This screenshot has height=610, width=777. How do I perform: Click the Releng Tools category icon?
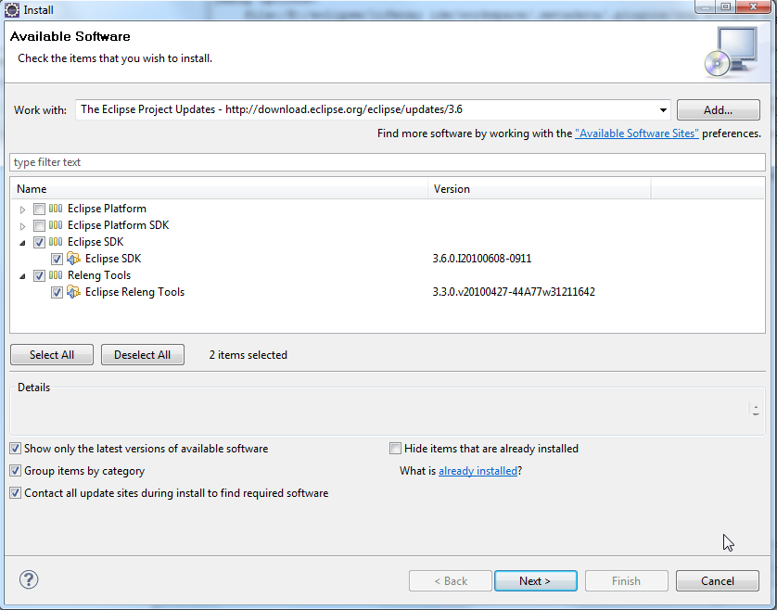[x=56, y=275]
